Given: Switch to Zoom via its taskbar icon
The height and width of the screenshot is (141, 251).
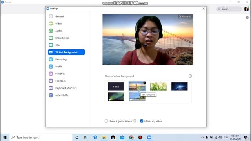Looking at the screenshot, I should click(149, 137).
